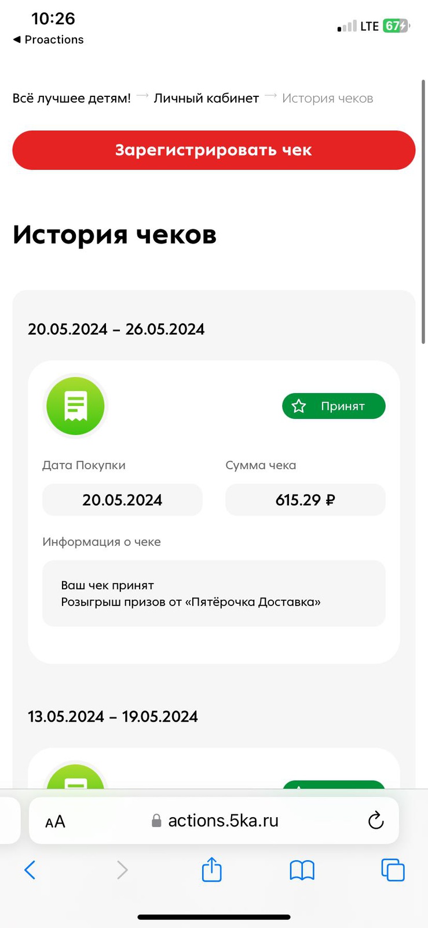Select the 'История чеков' breadcrumb item
This screenshot has width=428, height=928.
pyautogui.click(x=328, y=98)
